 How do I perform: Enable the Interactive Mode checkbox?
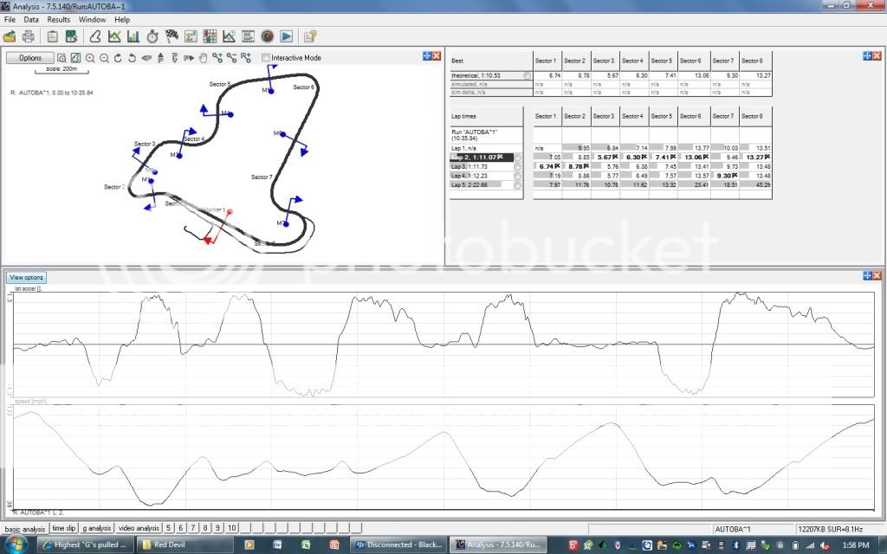266,58
